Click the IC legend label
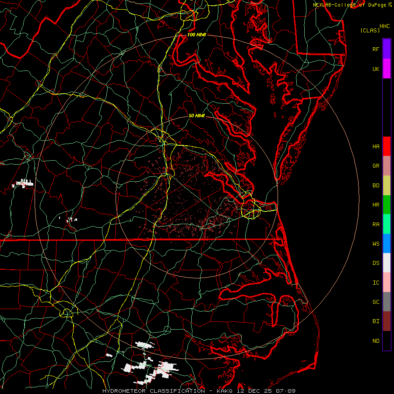The image size is (394, 394). tap(376, 282)
